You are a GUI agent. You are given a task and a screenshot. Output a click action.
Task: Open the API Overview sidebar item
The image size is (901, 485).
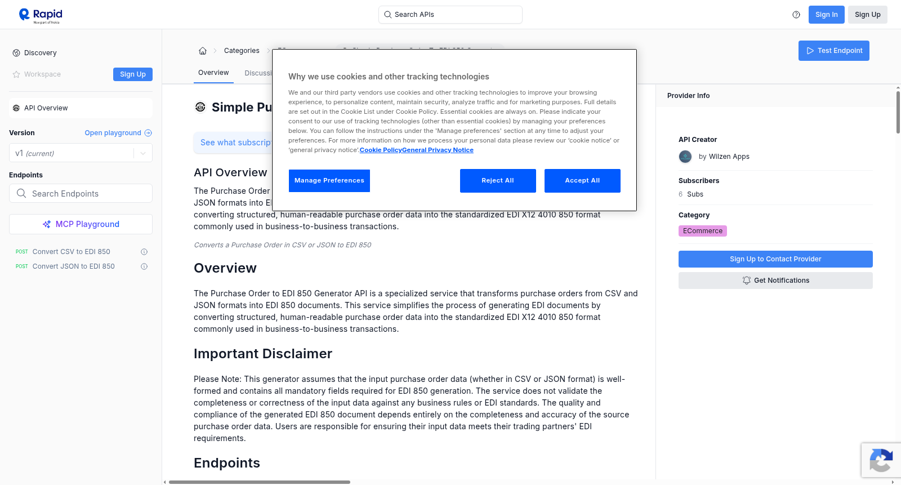(x=81, y=108)
